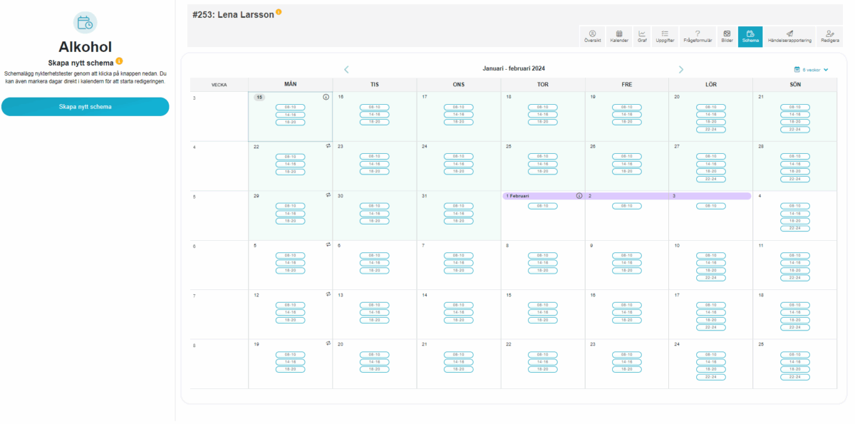The width and height of the screenshot is (855, 424).
Task: Select the 22-24 slot on Saturday January 20
Action: pyautogui.click(x=710, y=130)
